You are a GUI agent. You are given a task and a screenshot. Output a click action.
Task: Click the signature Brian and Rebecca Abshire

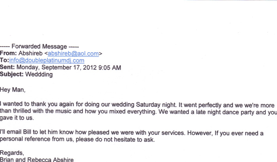point(37,159)
